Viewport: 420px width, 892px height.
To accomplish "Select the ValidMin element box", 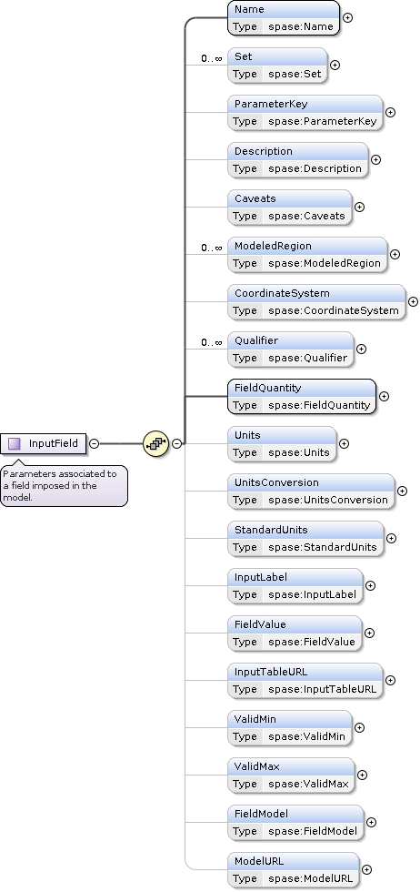I will click(x=290, y=727).
